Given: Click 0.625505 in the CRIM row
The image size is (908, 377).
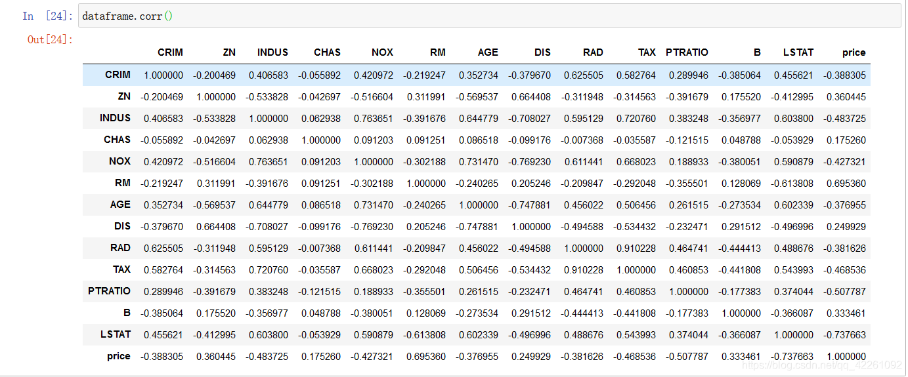Looking at the screenshot, I should 584,75.
